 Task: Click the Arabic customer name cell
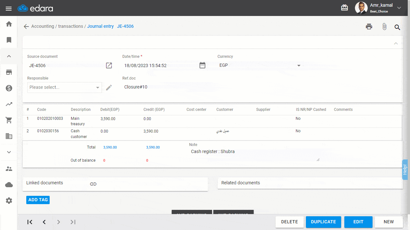tap(223, 131)
